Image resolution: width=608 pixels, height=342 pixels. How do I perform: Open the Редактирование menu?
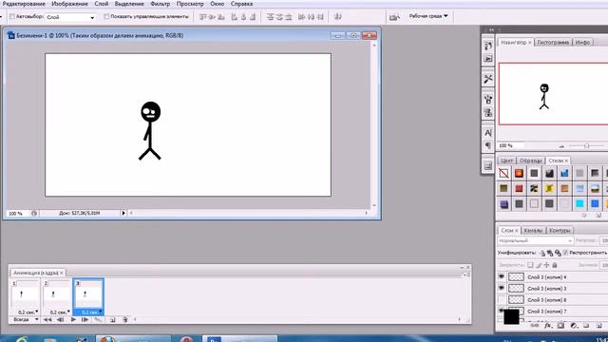24,4
